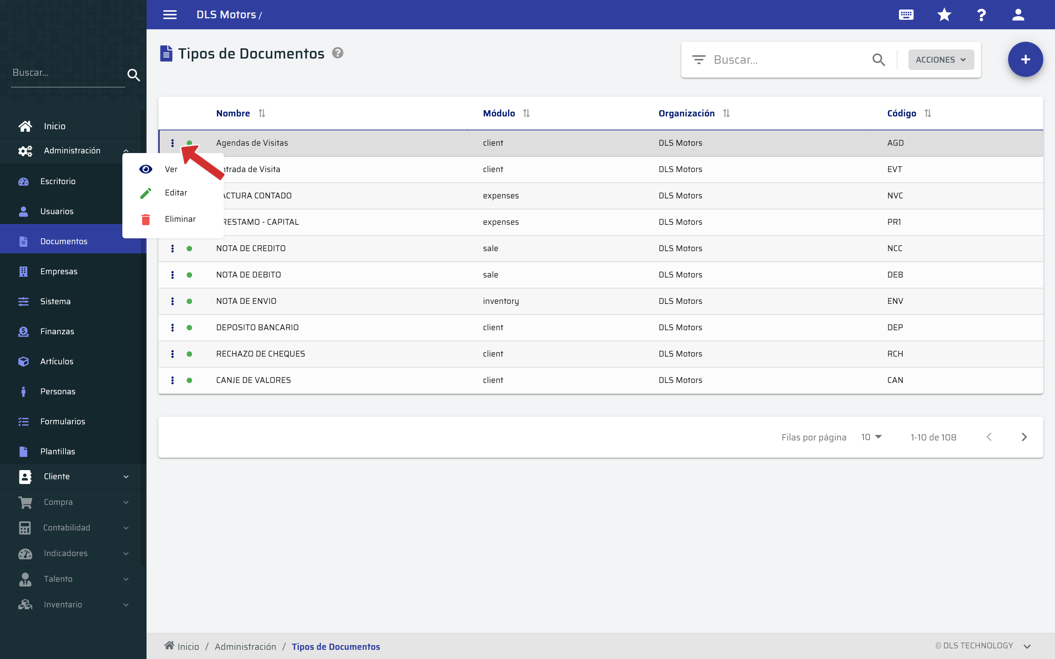Create a new document type with the plus button
This screenshot has width=1055, height=659.
point(1025,59)
